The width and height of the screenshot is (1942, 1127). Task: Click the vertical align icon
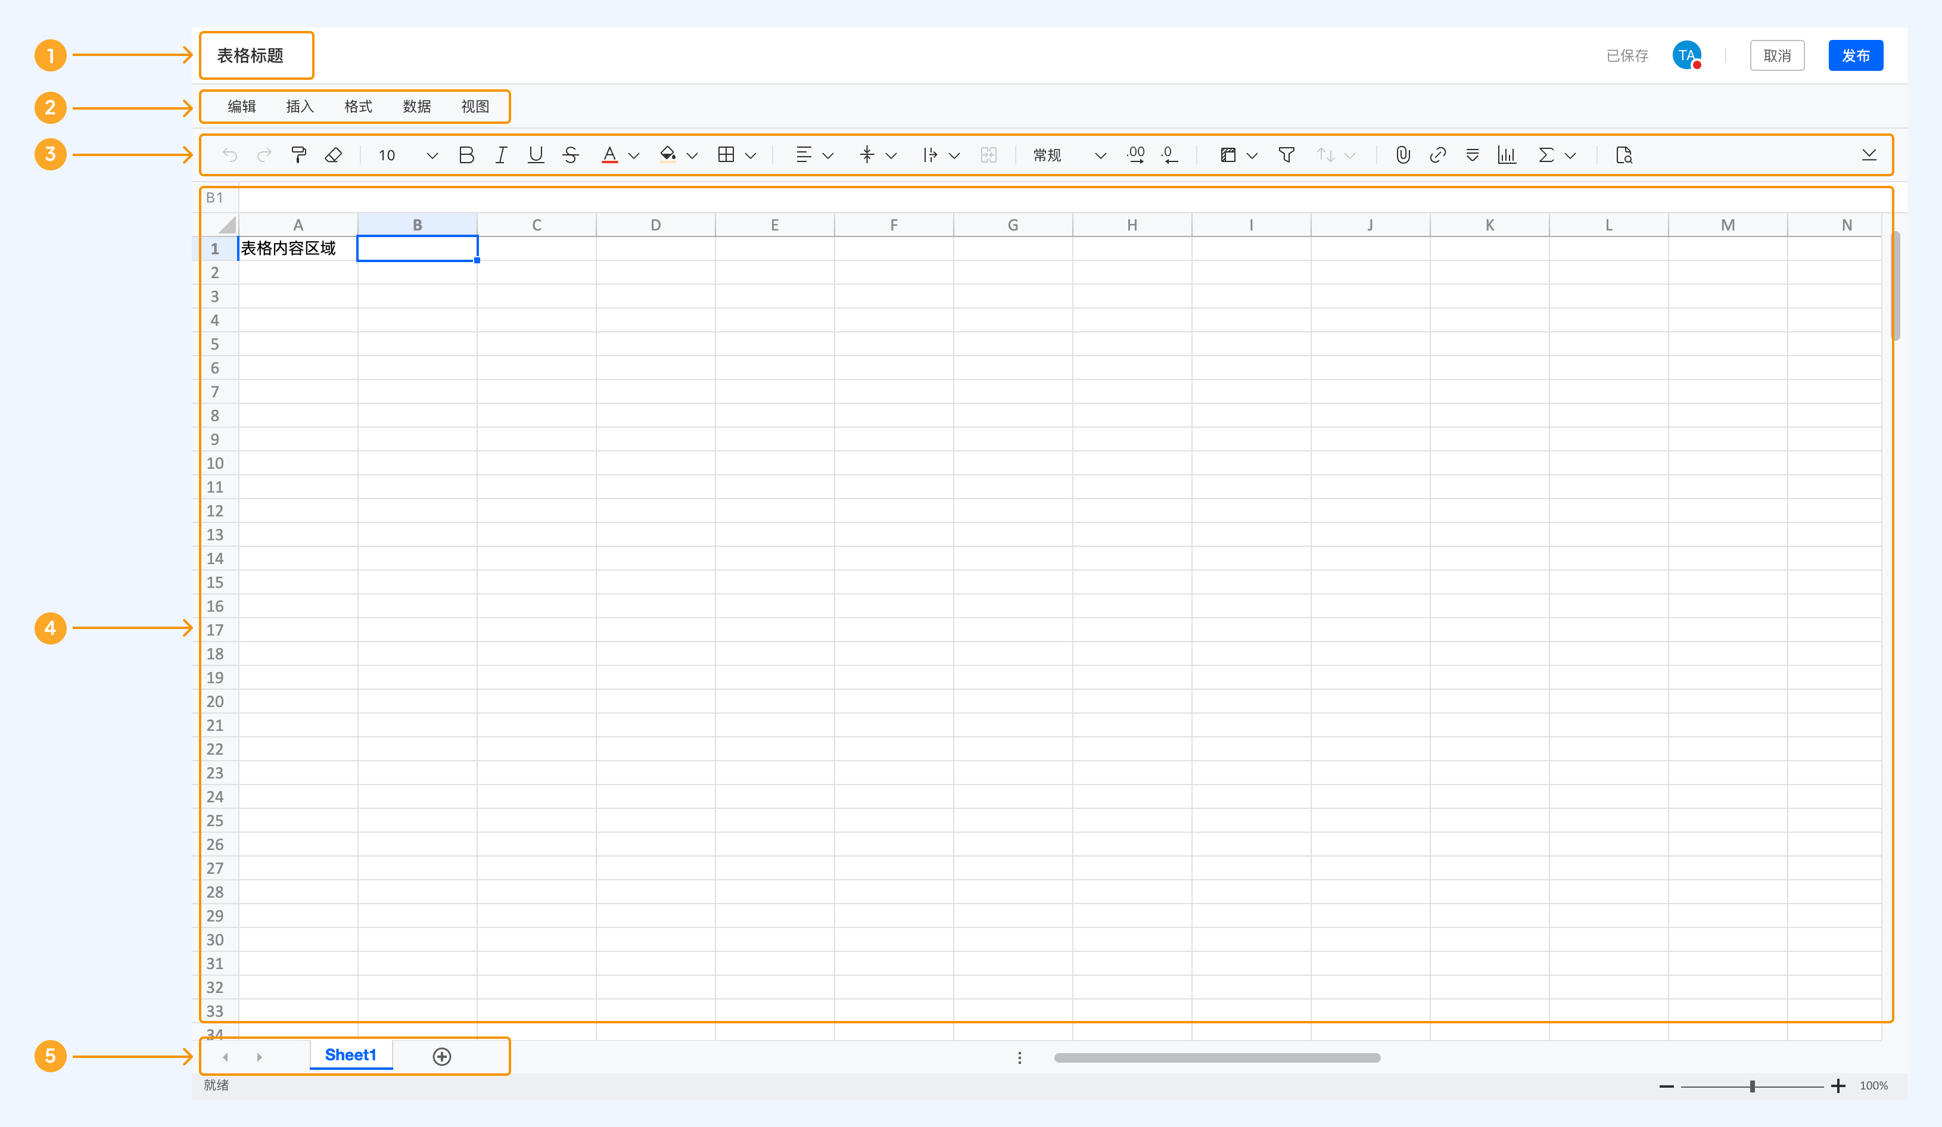tap(867, 155)
